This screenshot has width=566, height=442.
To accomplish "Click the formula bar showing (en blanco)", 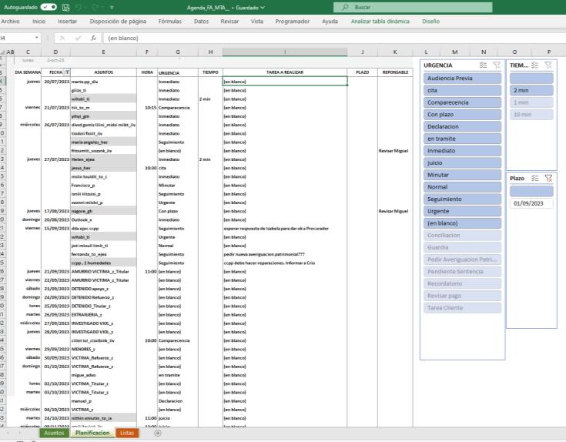I will 334,38.
